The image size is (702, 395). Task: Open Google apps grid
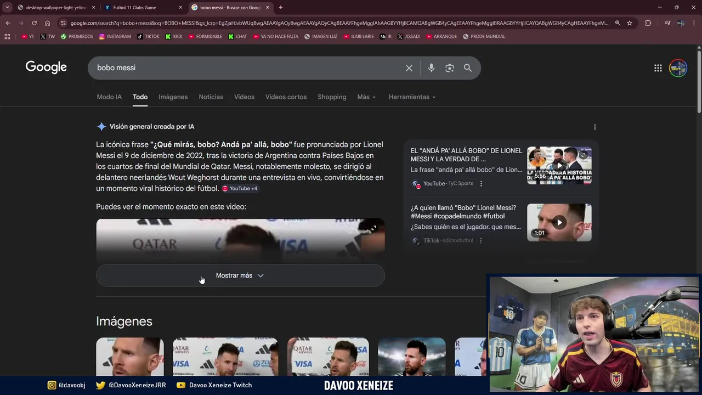pos(658,68)
